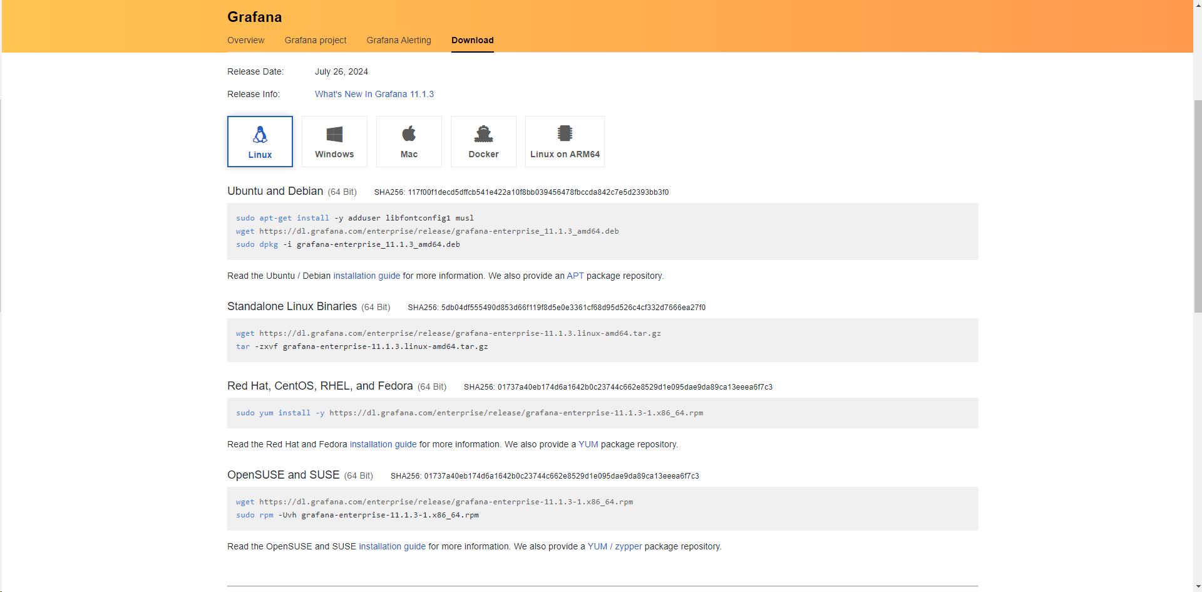The height and width of the screenshot is (592, 1202).
Task: Click scrollbar down arrow button
Action: pyautogui.click(x=1198, y=587)
